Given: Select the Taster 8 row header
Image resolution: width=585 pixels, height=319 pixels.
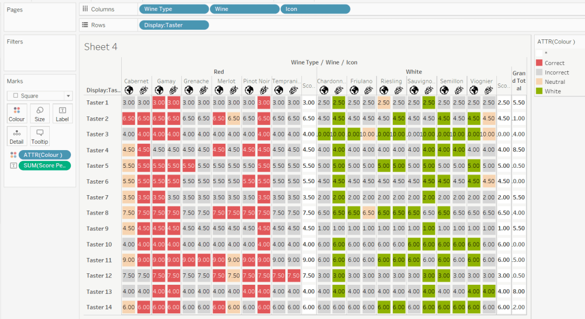Looking at the screenshot, I should (x=97, y=213).
